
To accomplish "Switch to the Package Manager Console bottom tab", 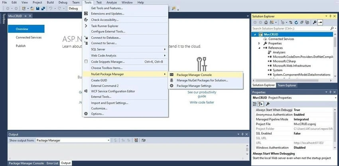I will [26, 163].
